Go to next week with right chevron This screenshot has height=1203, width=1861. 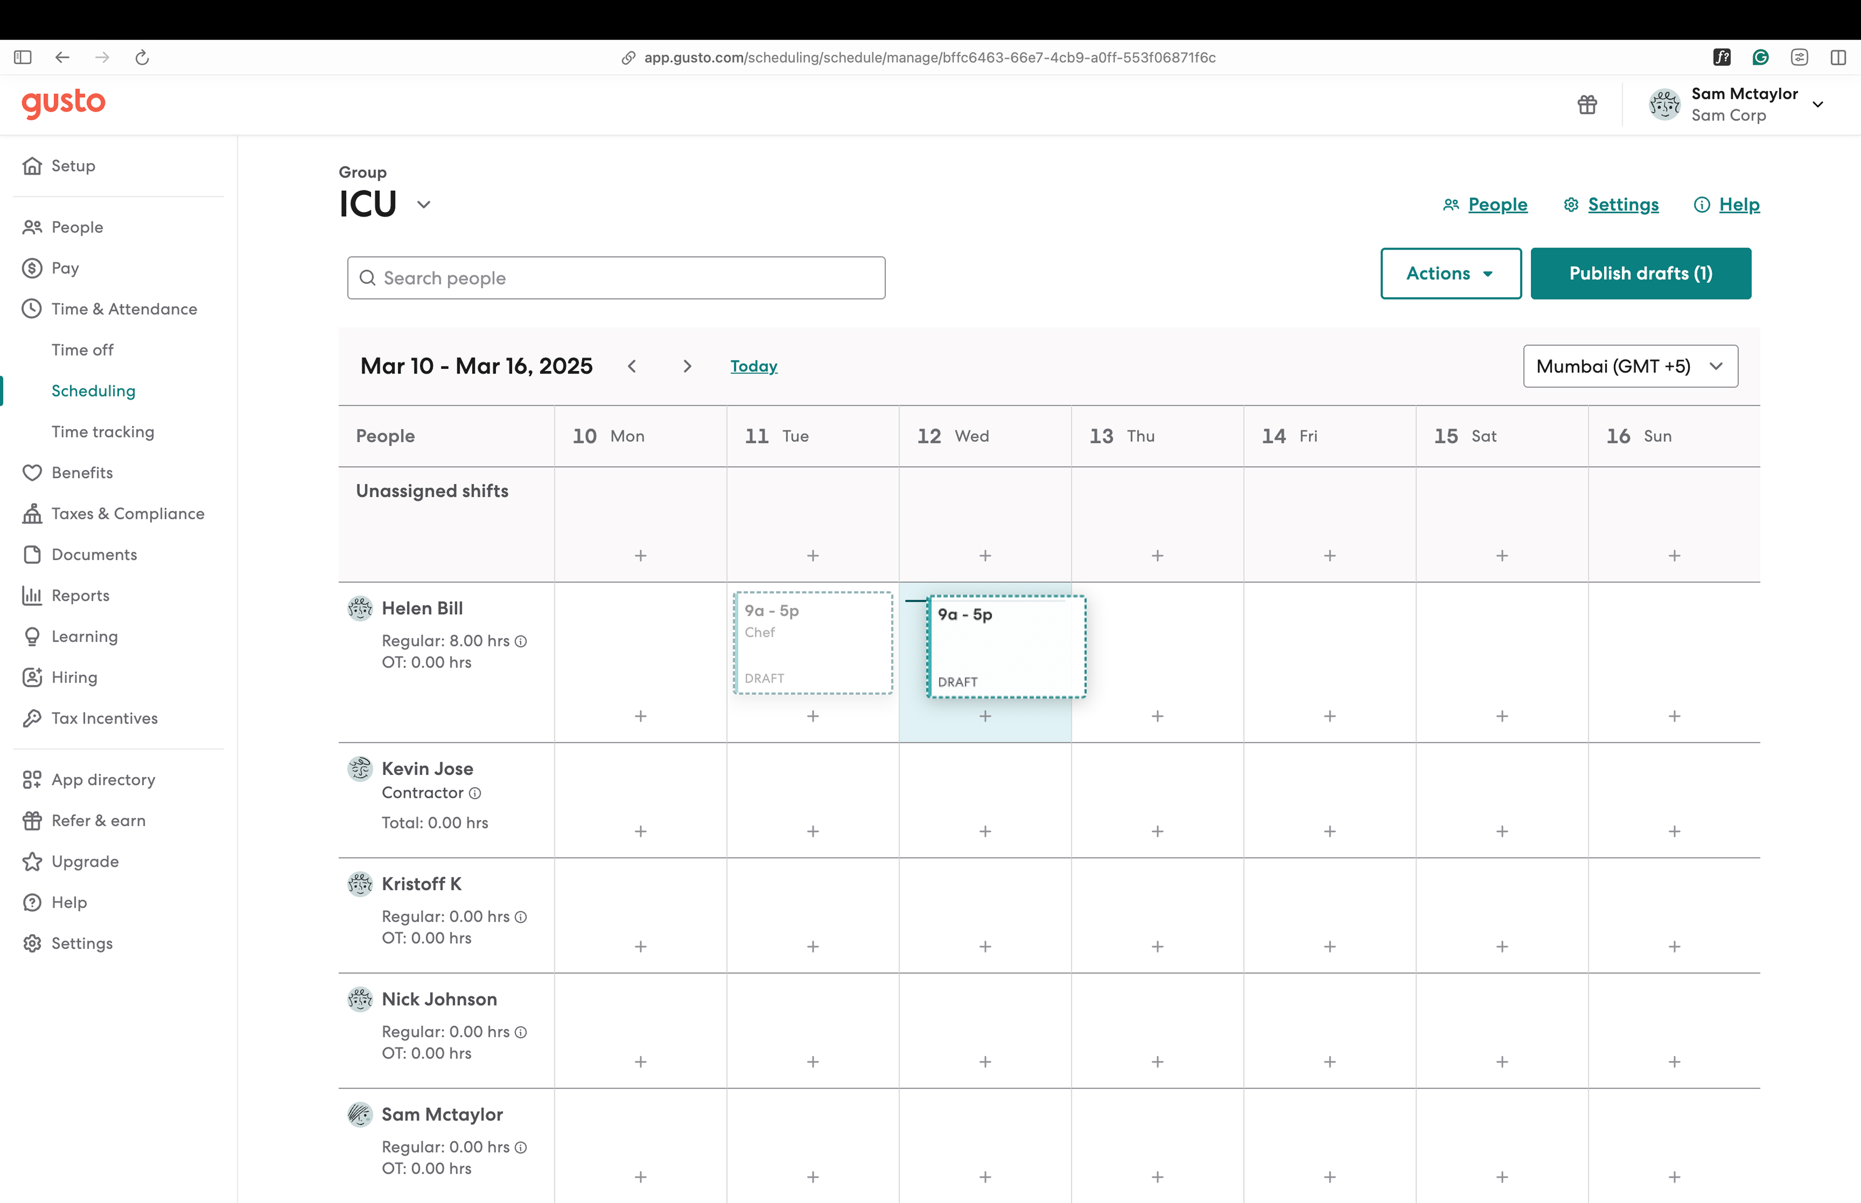click(687, 367)
